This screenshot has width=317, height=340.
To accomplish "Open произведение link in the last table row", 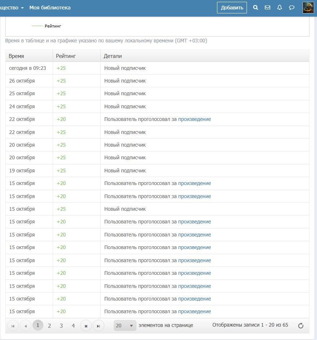I will point(194,311).
